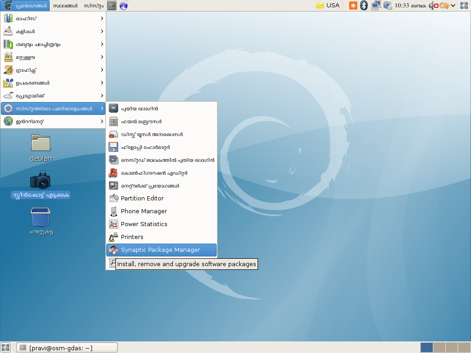Expand the Office submenu with books icon
Screen dimensions: 471x353
[x=53, y=18]
